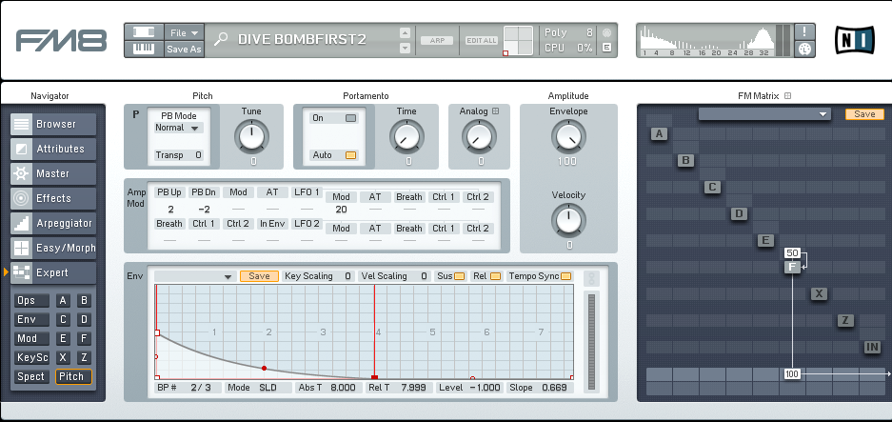Open the Effects navigator page
The image size is (892, 422).
[53, 198]
